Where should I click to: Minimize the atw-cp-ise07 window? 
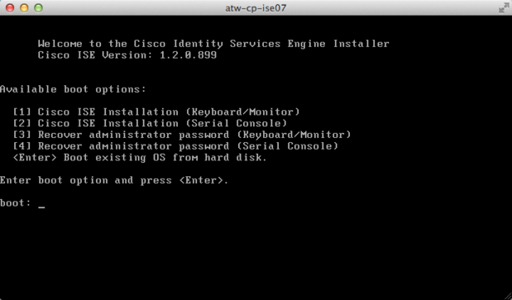[24, 7]
